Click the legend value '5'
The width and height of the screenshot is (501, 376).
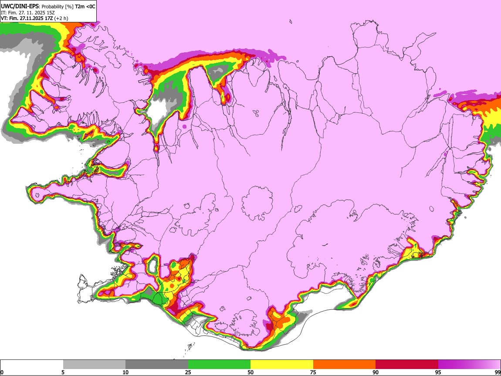[x=63, y=373]
